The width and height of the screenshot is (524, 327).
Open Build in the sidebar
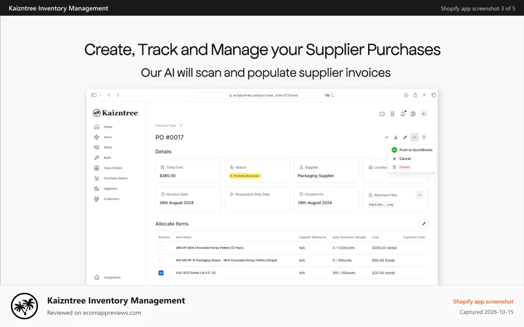(x=103, y=158)
